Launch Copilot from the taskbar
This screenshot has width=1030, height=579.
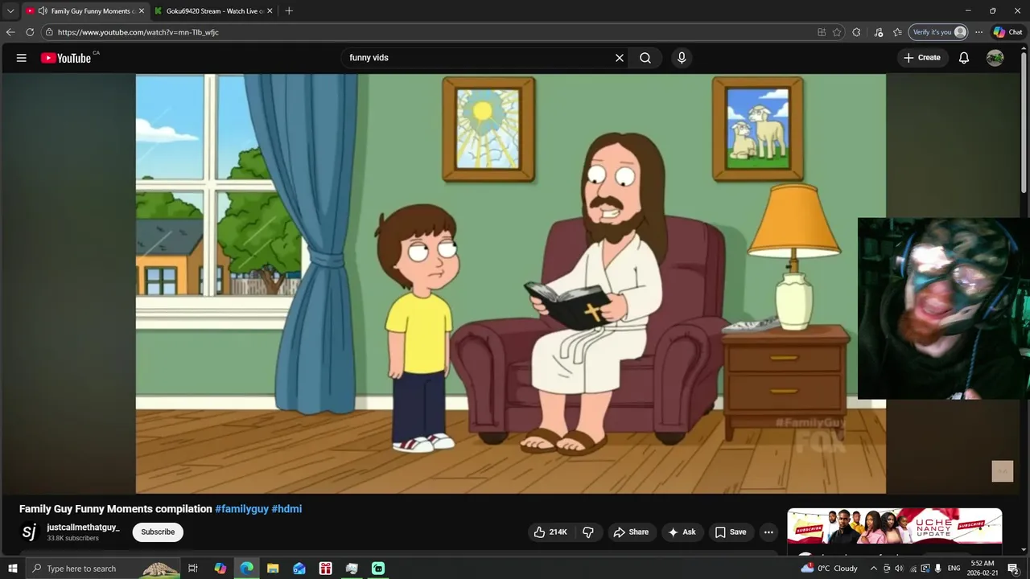point(220,569)
